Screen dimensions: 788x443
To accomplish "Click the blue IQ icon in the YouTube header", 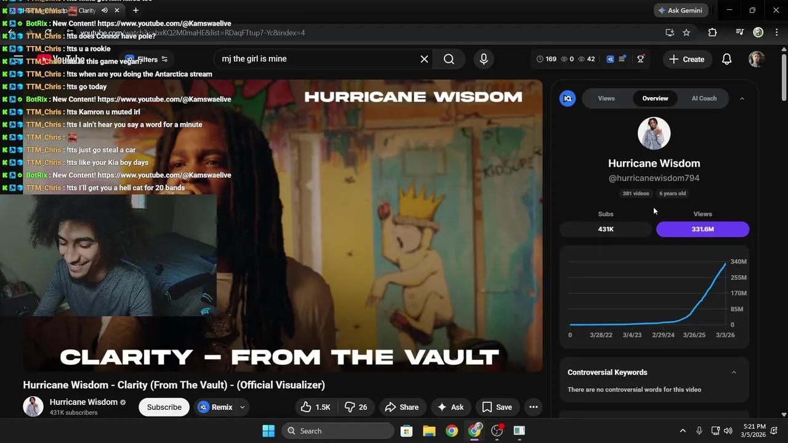I will [610, 59].
